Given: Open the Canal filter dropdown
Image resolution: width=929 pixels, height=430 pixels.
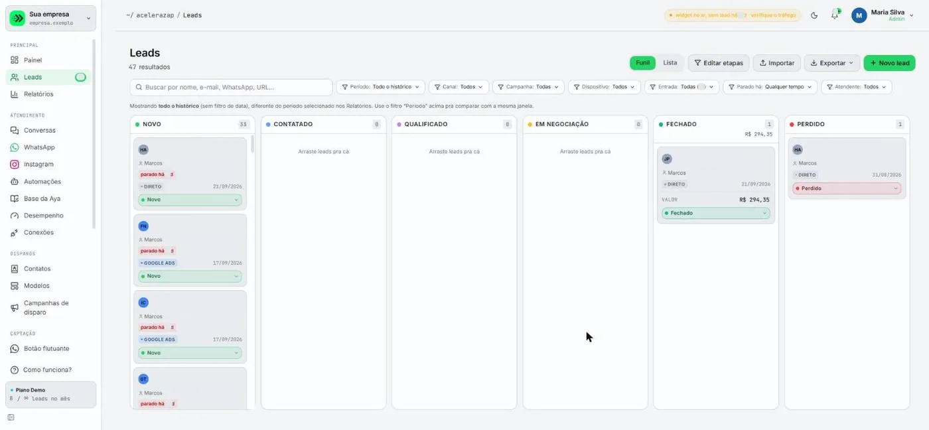Looking at the screenshot, I should pyautogui.click(x=459, y=87).
